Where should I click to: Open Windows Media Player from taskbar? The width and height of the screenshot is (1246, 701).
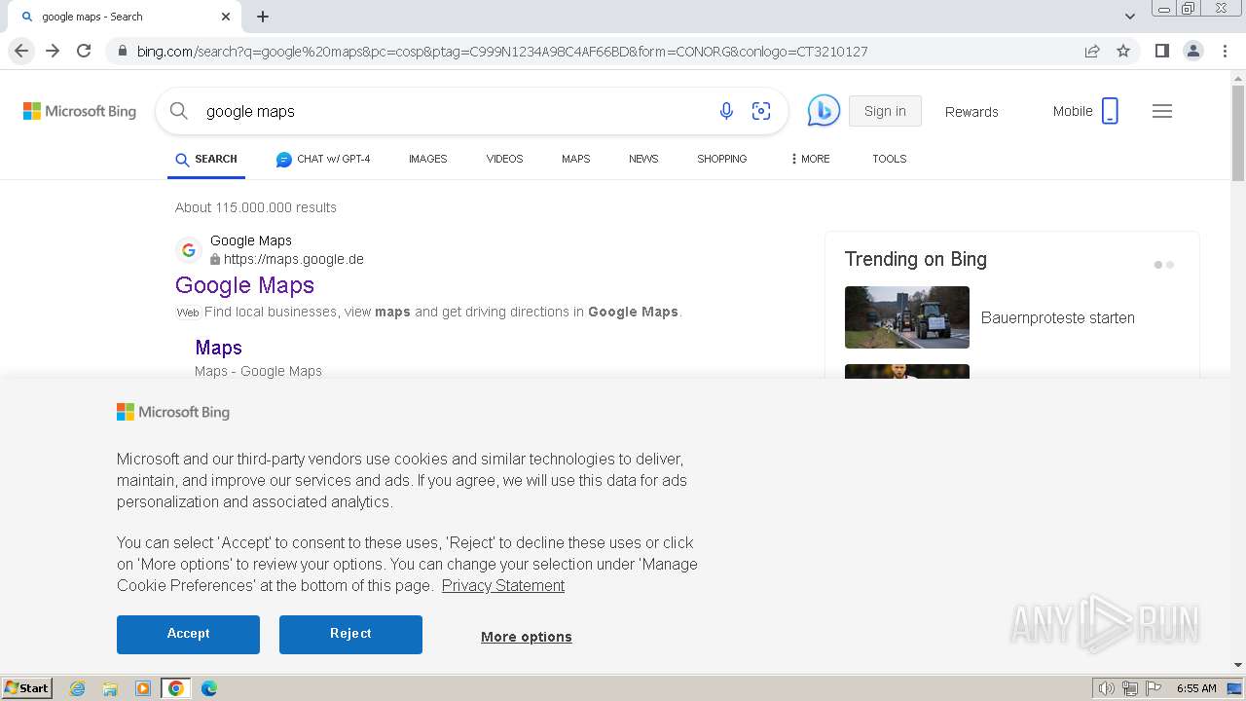click(x=143, y=688)
